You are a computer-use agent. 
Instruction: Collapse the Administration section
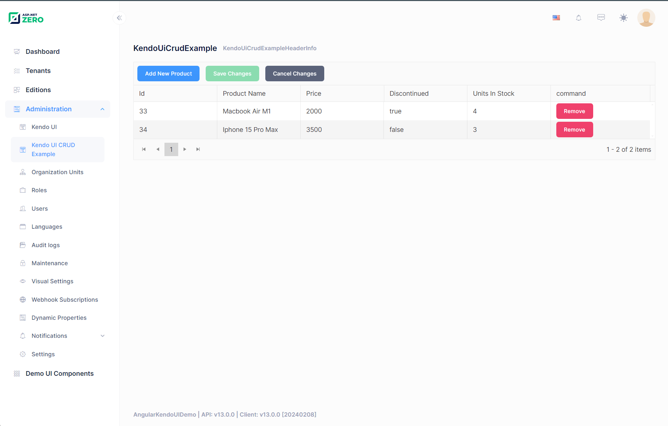(102, 109)
